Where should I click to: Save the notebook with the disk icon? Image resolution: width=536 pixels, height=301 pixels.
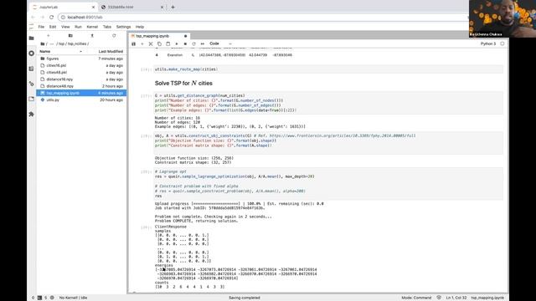(134, 43)
